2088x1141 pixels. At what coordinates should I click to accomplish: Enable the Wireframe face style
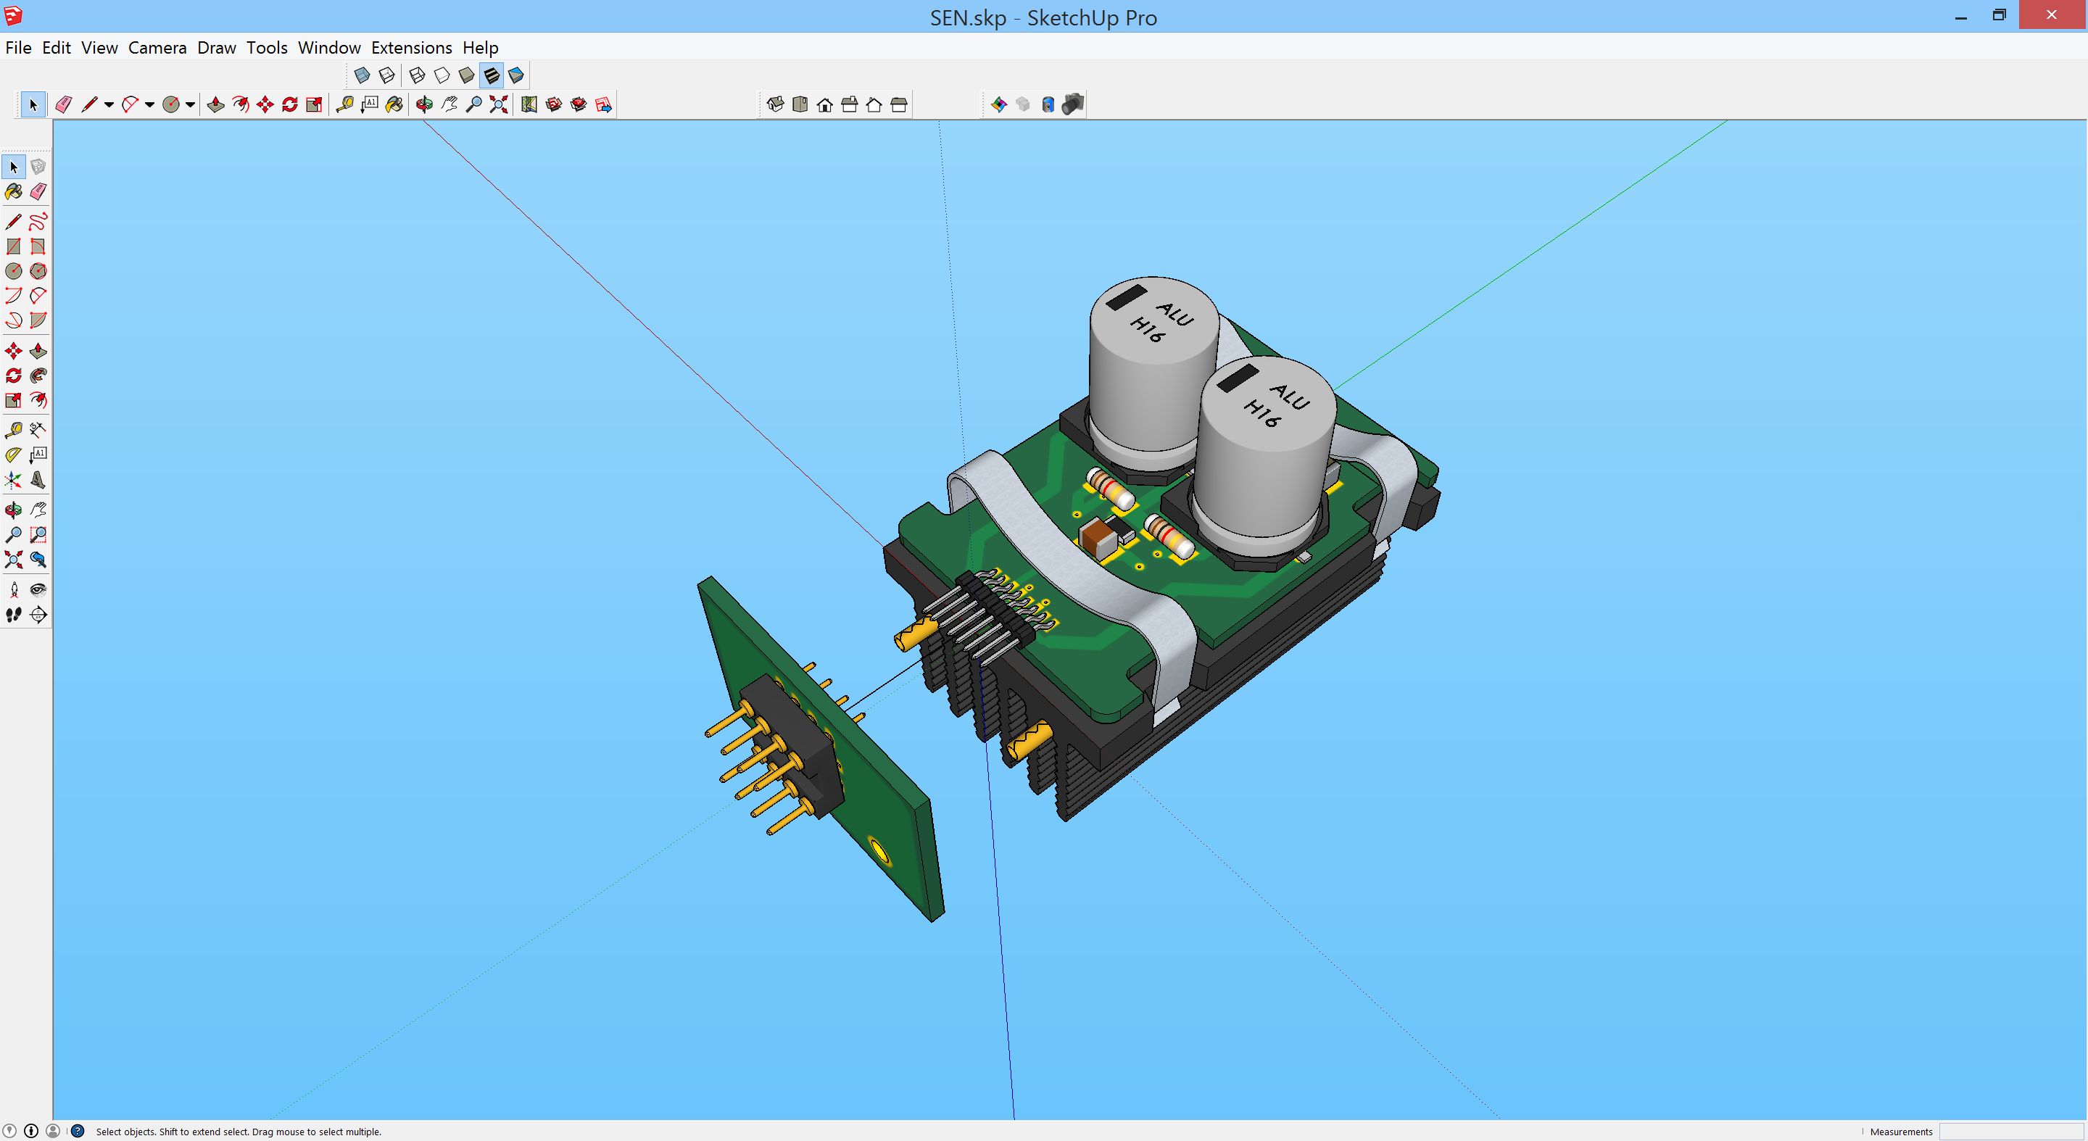click(x=418, y=75)
